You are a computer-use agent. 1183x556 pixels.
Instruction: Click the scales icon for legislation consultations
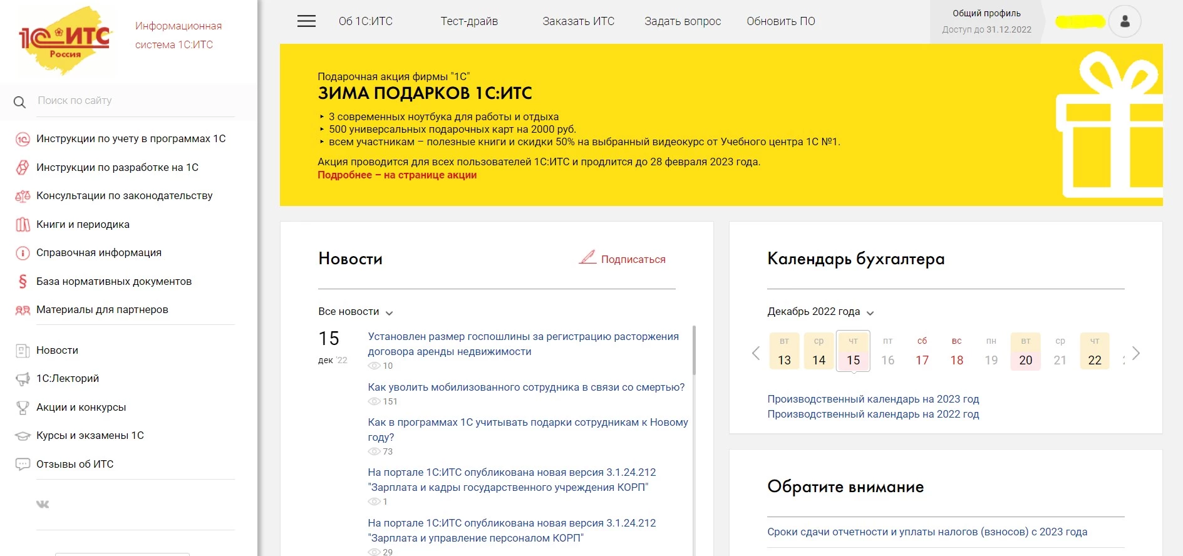click(23, 196)
